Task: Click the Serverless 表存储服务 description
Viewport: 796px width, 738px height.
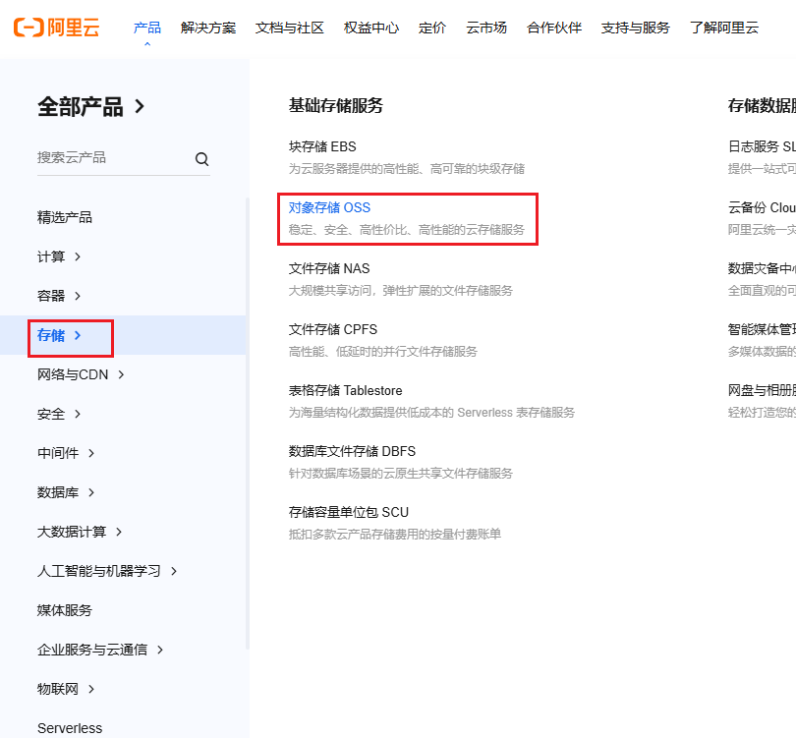Action: tap(431, 412)
